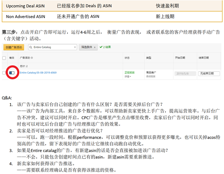Click question 3 about Entire catalag 的广告
The height and width of the screenshot is (174, 224).
pyautogui.click(x=92, y=150)
